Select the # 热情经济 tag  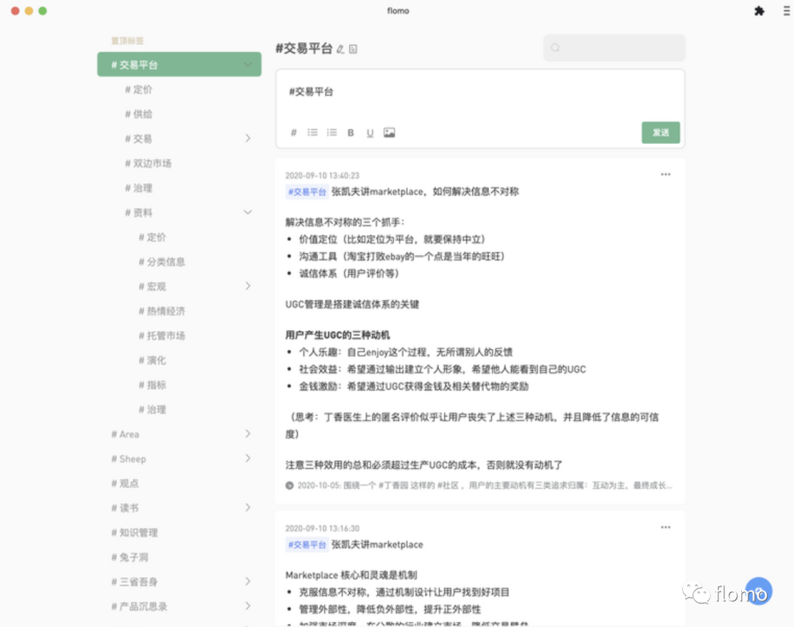(162, 311)
